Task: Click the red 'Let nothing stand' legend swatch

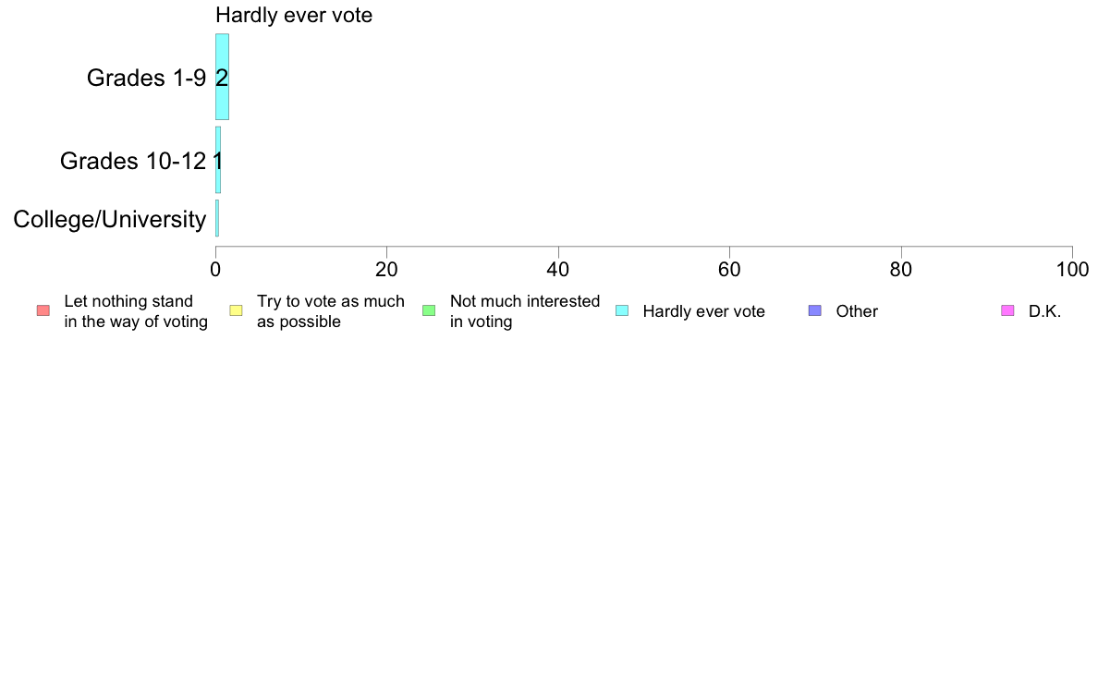Action: 43,311
